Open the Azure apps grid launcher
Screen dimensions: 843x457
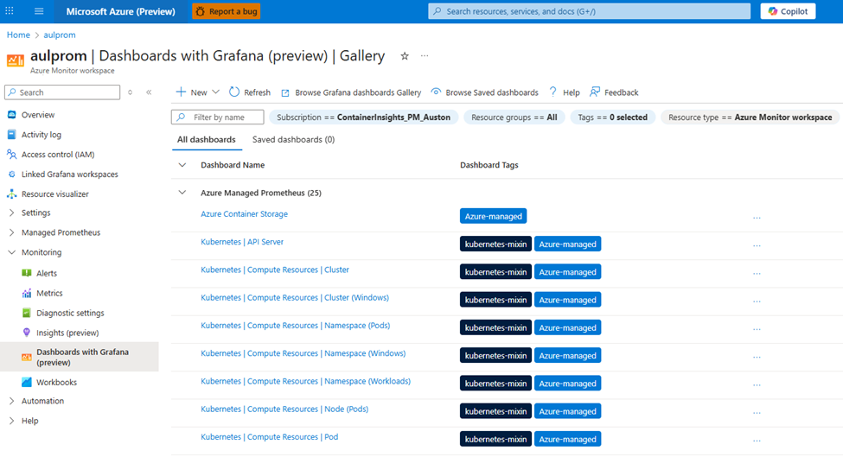coord(10,10)
